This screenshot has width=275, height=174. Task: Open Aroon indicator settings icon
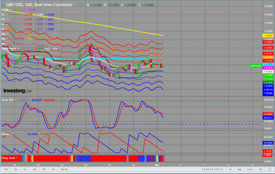20,134
